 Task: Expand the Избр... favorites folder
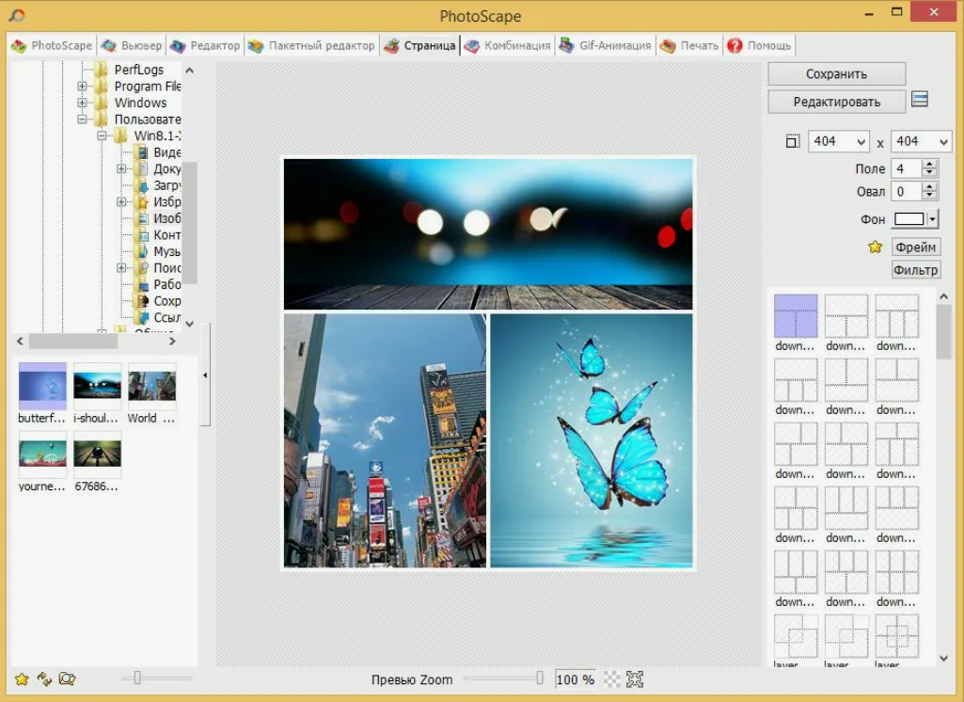121,201
